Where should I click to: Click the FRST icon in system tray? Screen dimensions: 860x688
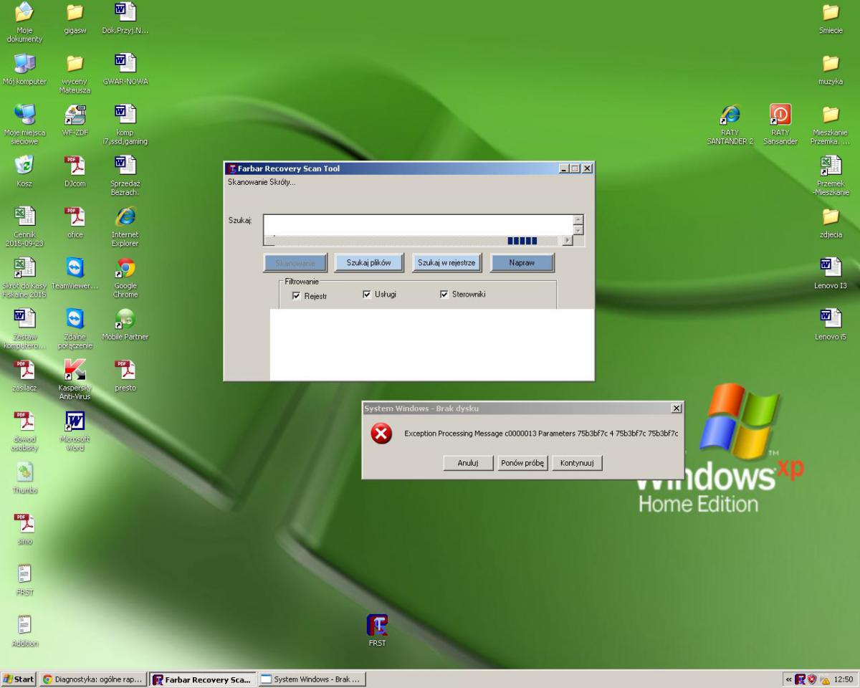[x=800, y=679]
